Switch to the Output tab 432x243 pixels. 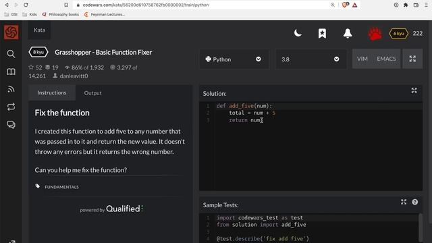[x=93, y=93]
